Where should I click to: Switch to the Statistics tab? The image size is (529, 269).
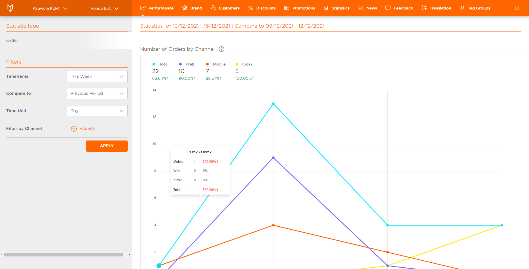[336, 8]
